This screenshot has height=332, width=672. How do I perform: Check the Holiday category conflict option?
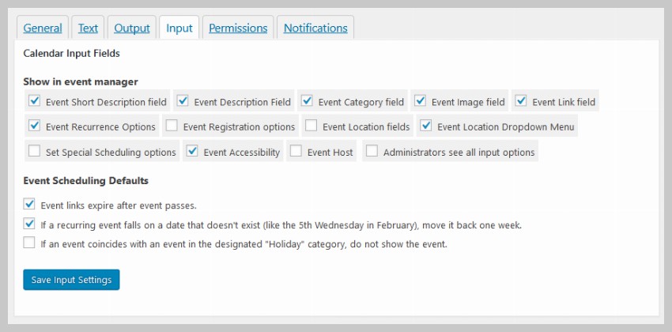coord(30,243)
